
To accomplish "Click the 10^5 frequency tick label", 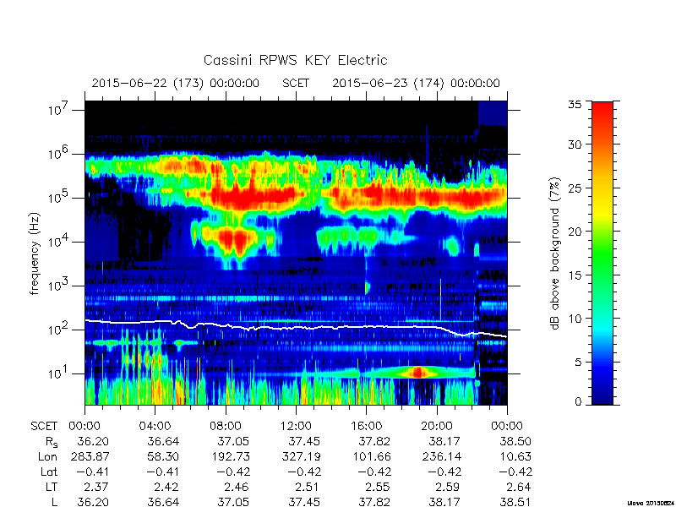I will point(58,197).
